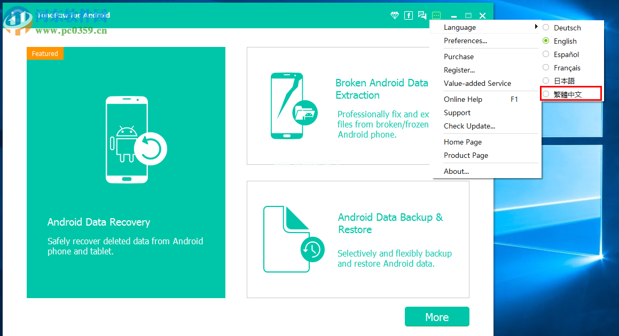Click Online Help menu entry
619x336 pixels.
click(x=463, y=99)
